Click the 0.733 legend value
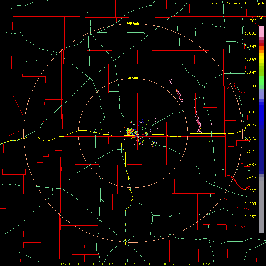This screenshot has height=266, width=266. [250, 99]
